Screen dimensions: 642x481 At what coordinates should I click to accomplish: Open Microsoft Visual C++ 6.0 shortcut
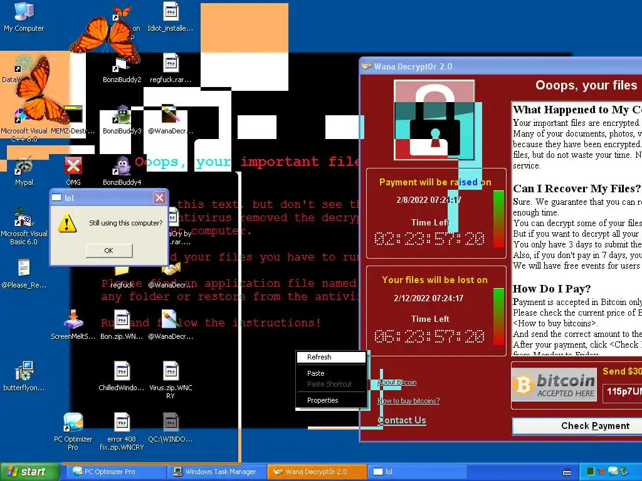[x=24, y=126]
